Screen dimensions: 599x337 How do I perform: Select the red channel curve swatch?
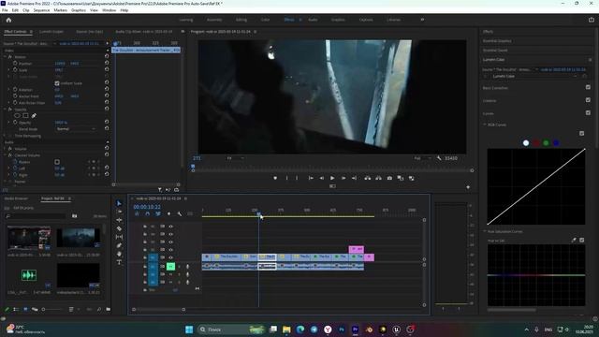tap(536, 143)
